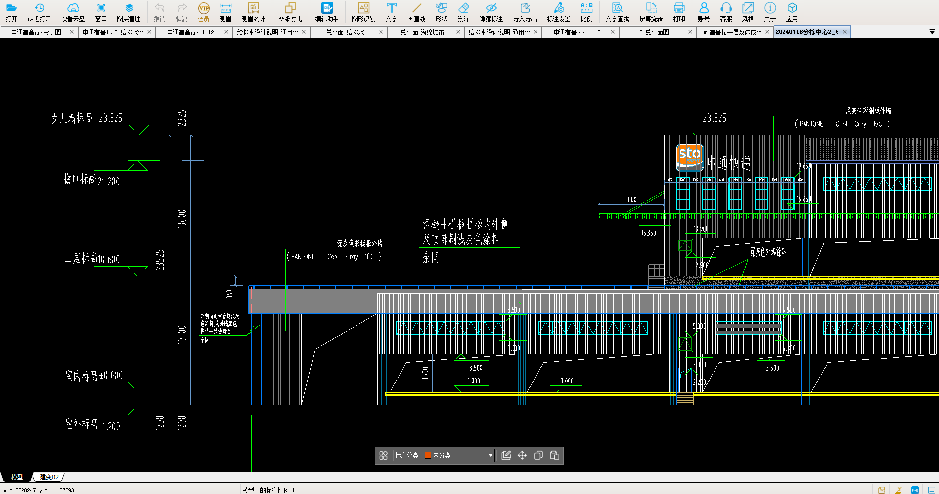Toggle the bottom panel icon in status bar
Screen dimensions: 939x494
[x=931, y=490]
